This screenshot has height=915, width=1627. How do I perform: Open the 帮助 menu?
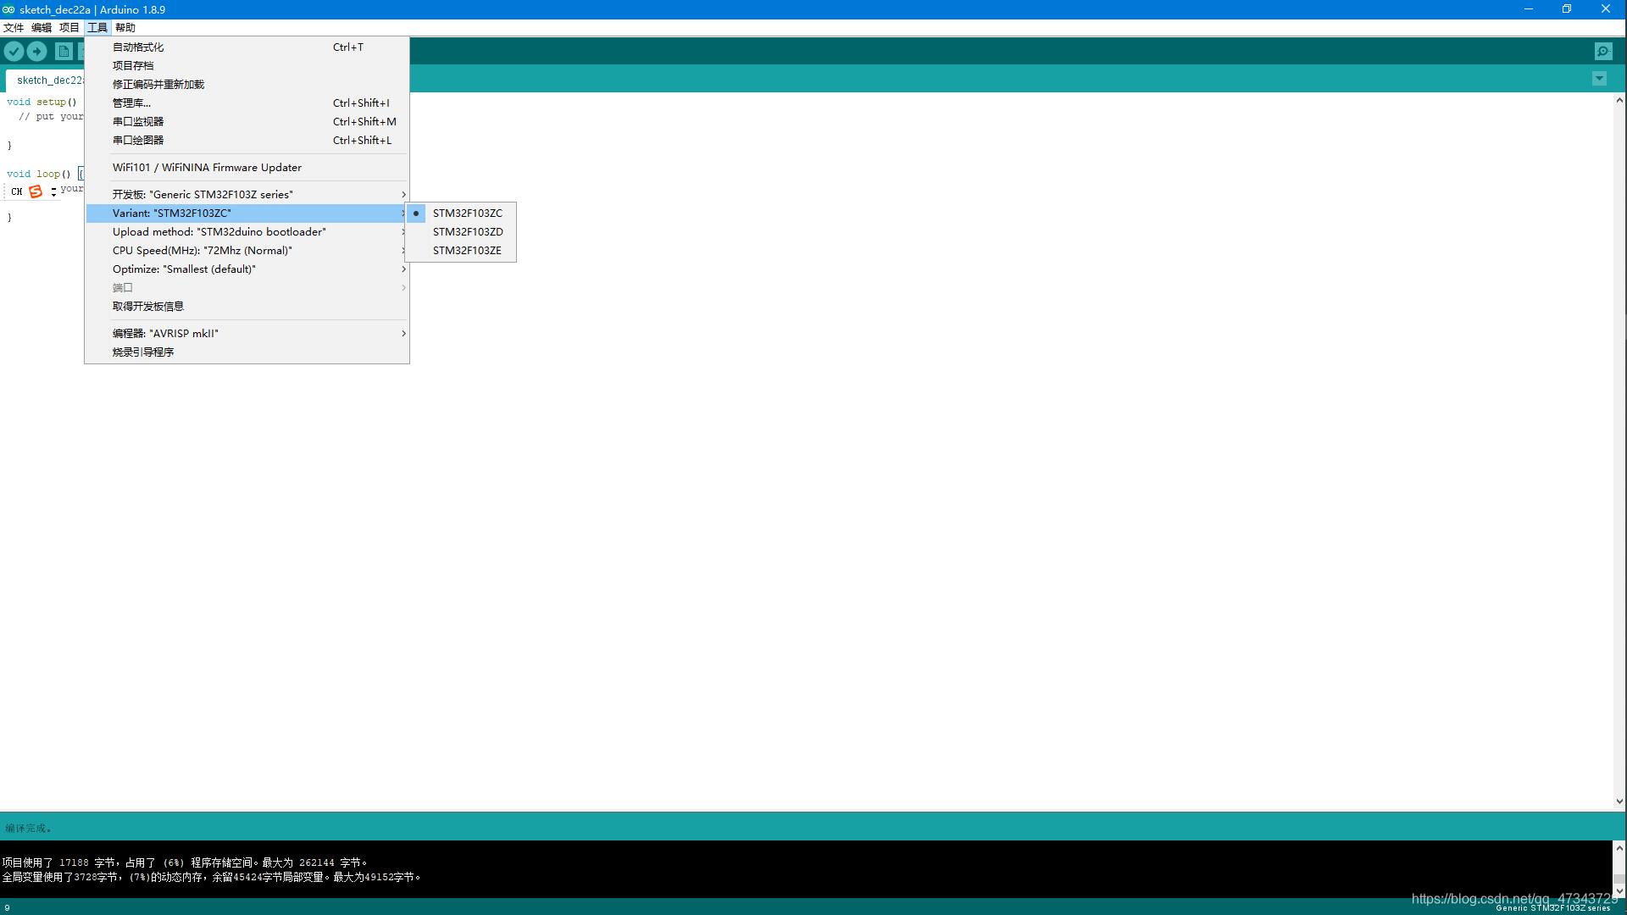125,27
